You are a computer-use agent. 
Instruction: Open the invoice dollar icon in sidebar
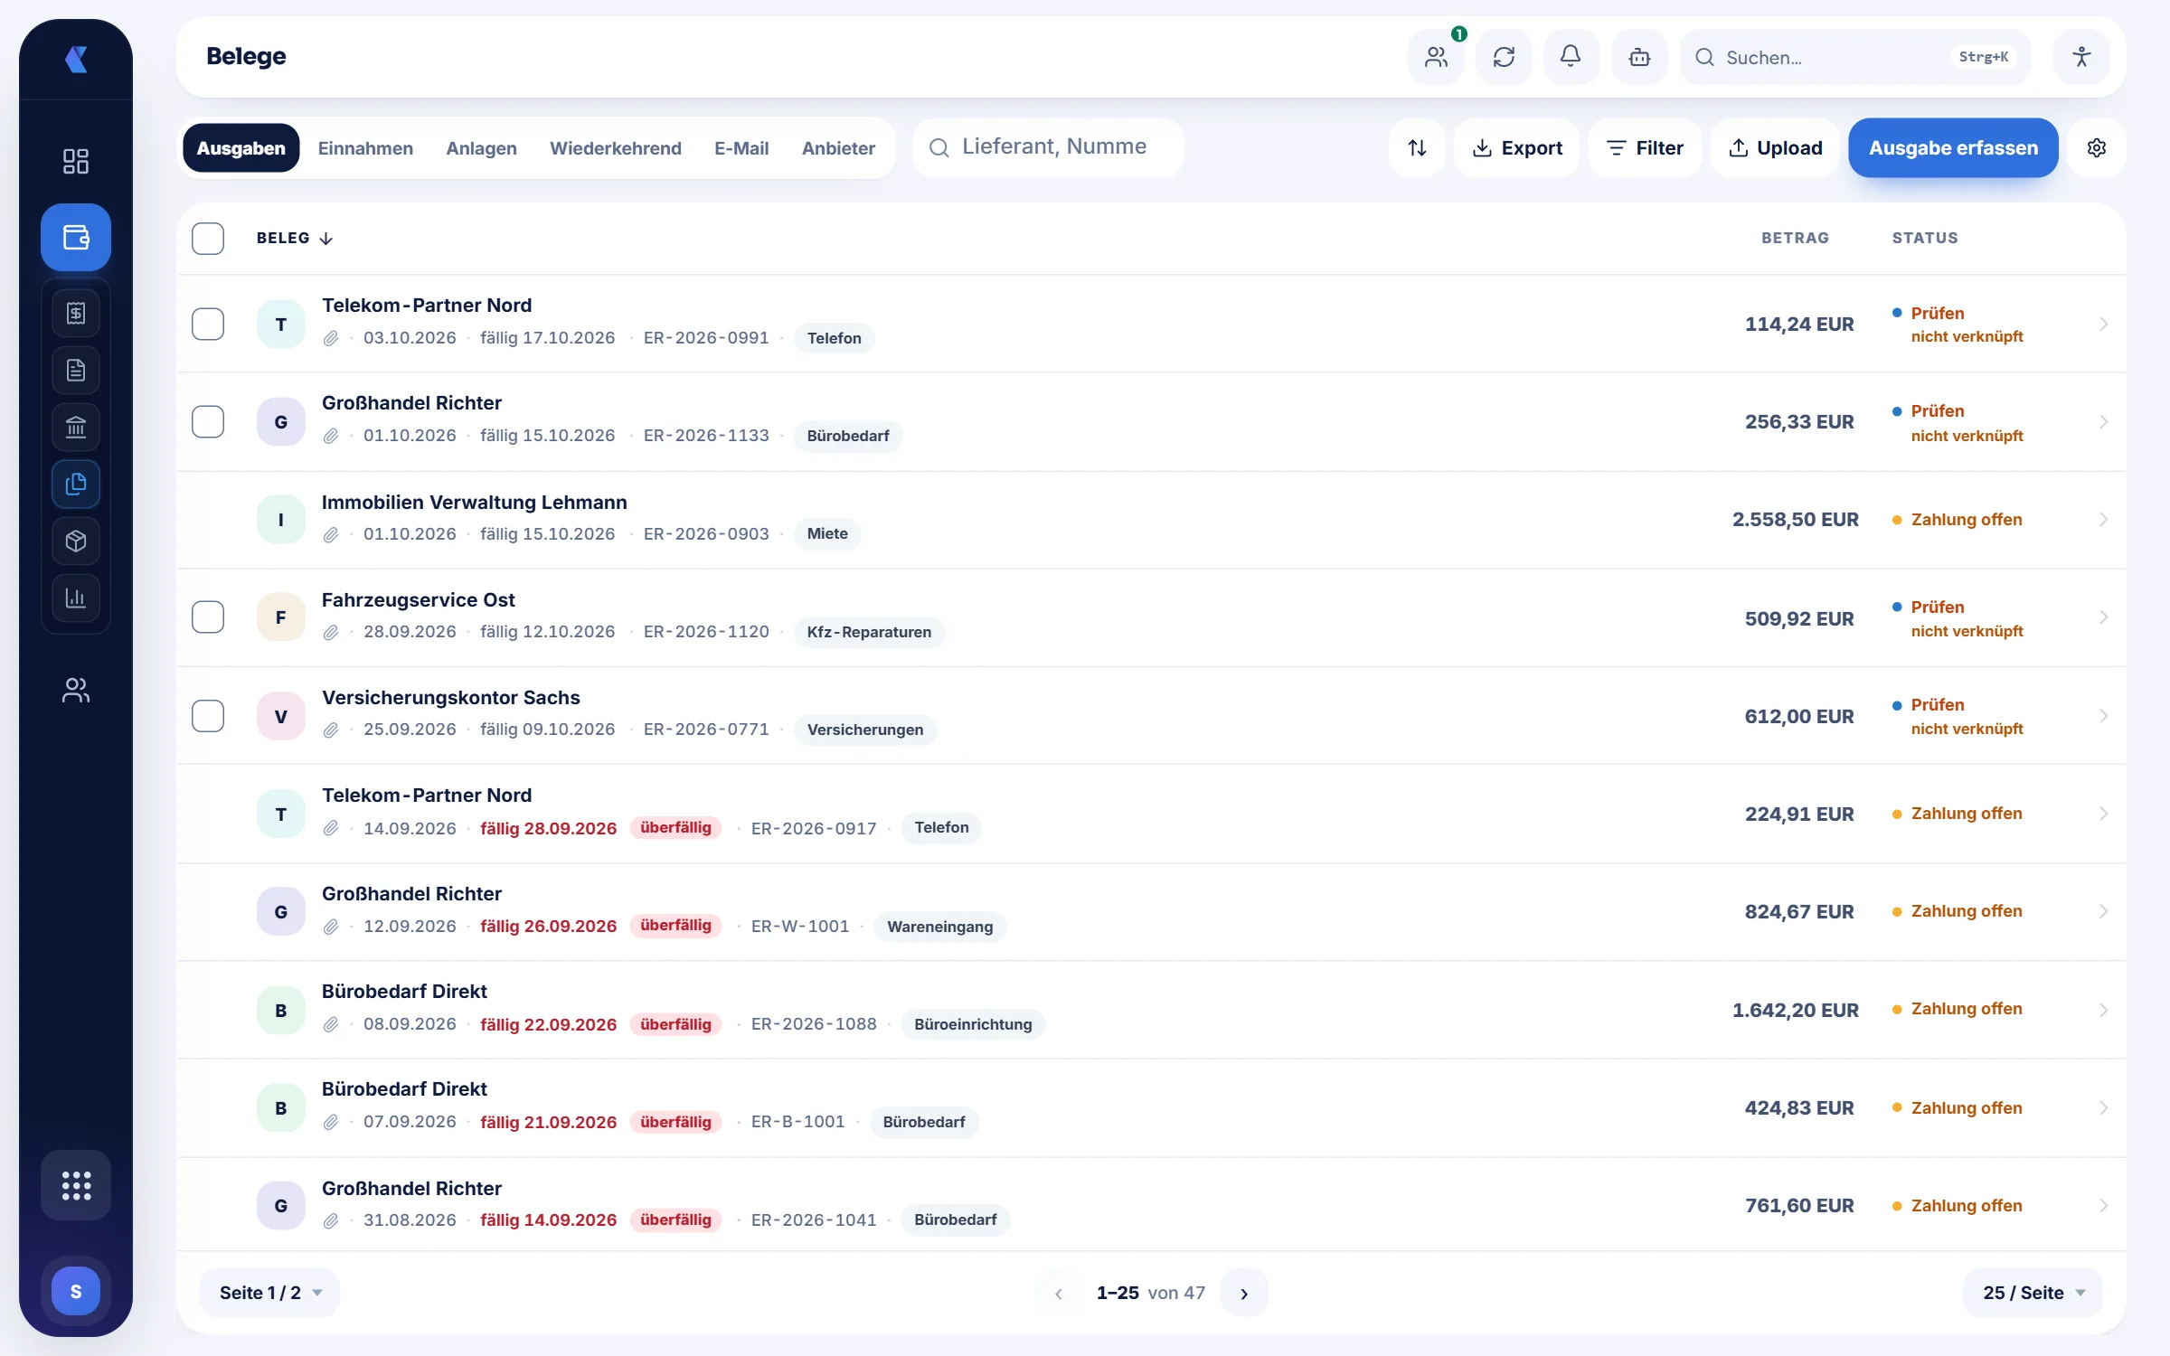pos(76,314)
